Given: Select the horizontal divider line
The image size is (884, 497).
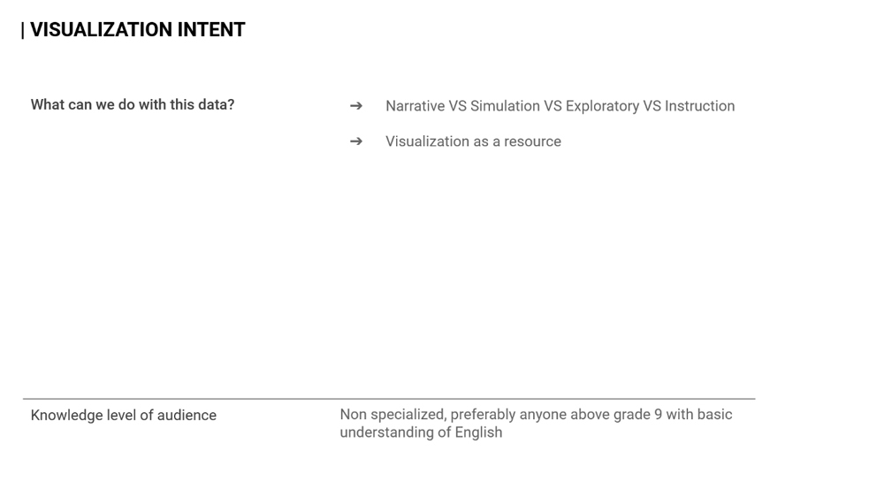Looking at the screenshot, I should pos(389,399).
